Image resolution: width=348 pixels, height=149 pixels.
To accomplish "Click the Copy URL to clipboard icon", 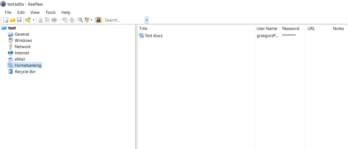I will click(65, 20).
